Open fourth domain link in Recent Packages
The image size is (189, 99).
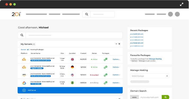click(x=137, y=43)
